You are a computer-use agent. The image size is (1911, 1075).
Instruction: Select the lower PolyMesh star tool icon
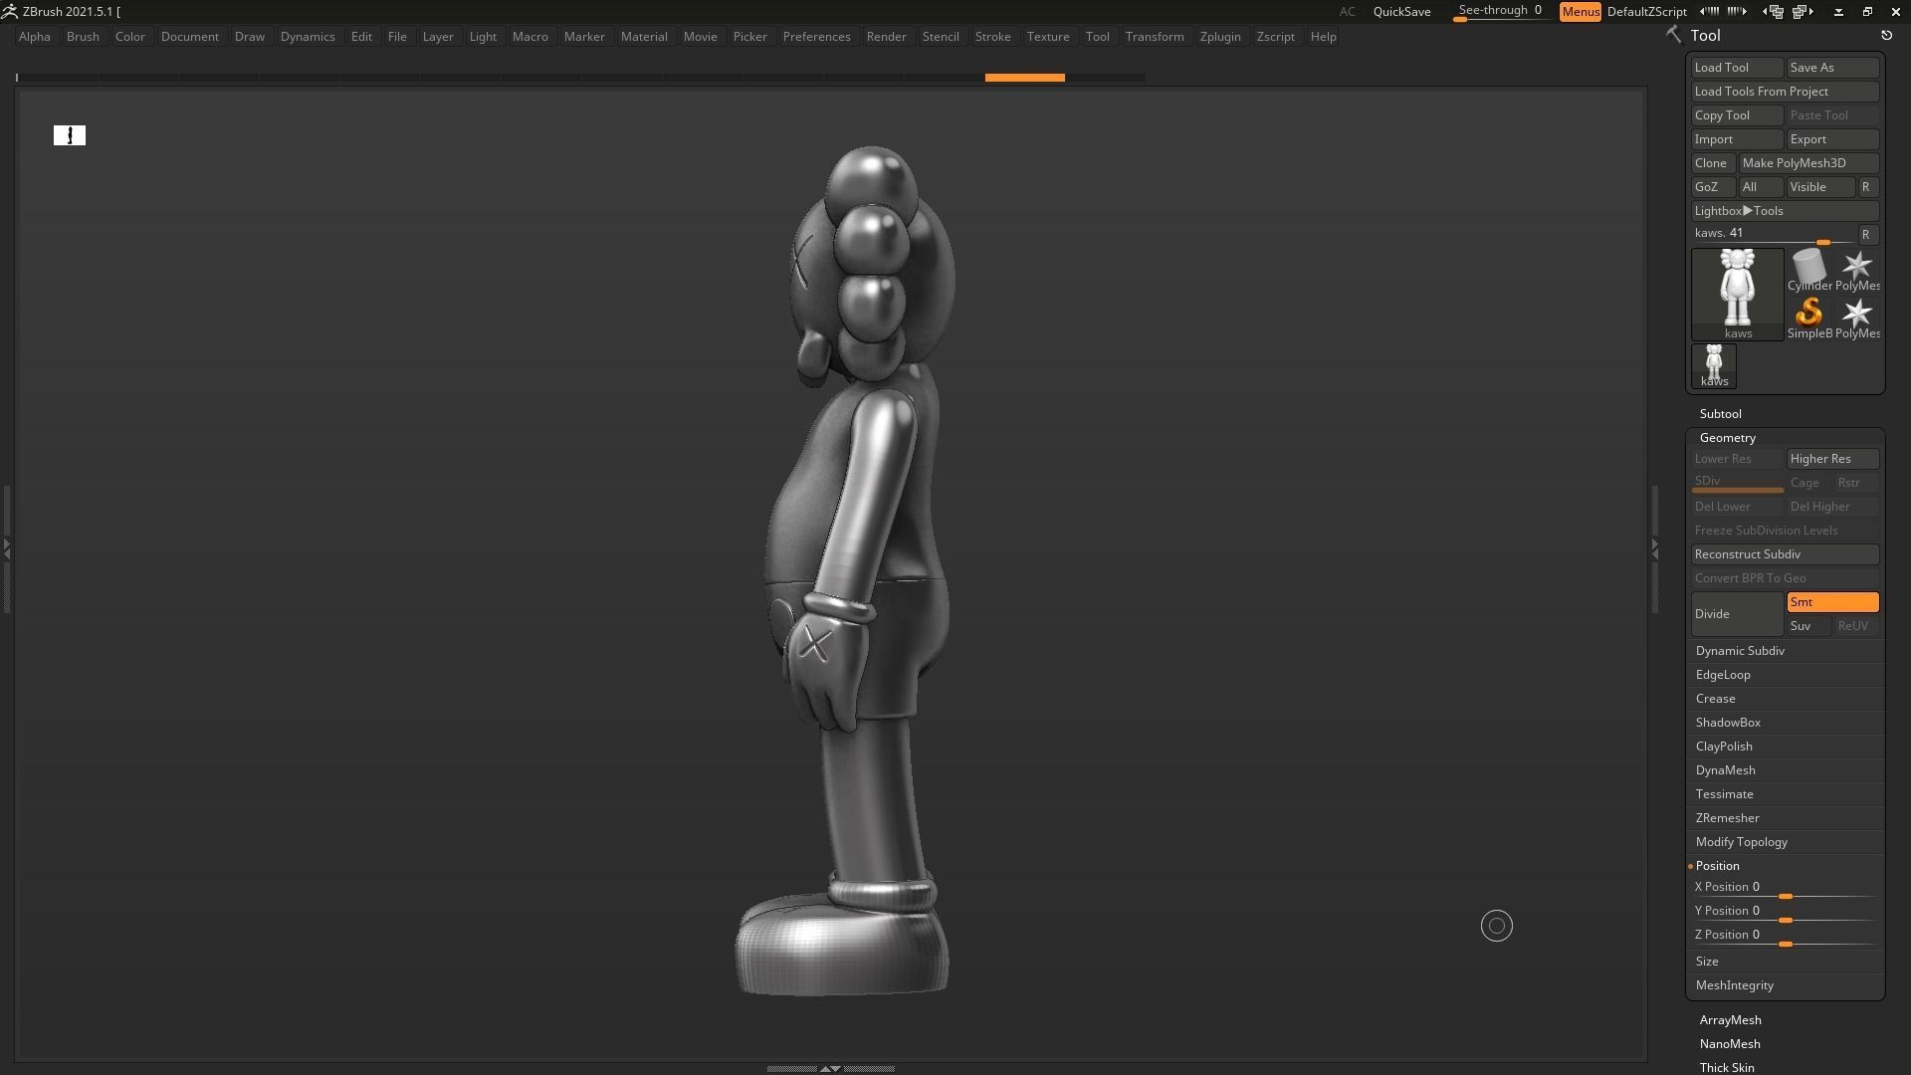pyautogui.click(x=1856, y=318)
